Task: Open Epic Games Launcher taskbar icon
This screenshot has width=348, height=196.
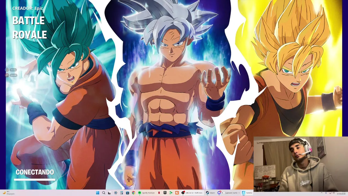Action: click(165, 193)
